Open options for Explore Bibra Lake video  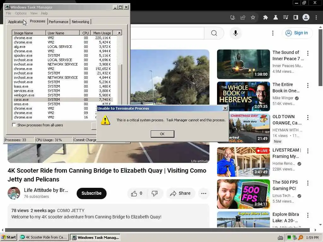pos(308,215)
